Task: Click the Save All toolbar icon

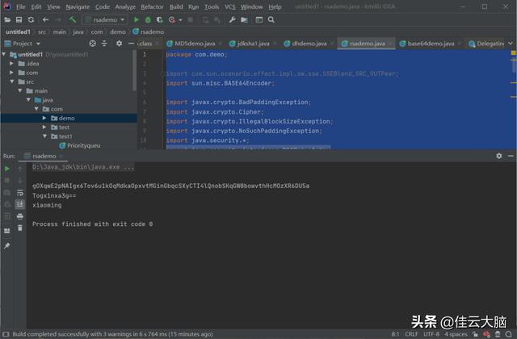Action: [x=19, y=19]
